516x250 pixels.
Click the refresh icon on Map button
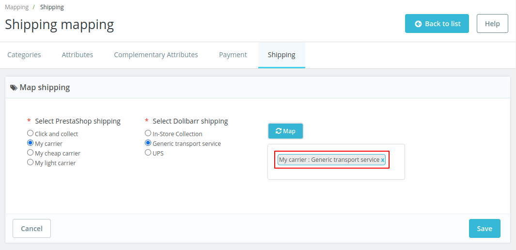[x=279, y=131]
